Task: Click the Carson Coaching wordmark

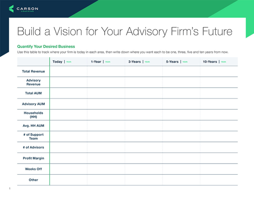Action: [27, 9]
